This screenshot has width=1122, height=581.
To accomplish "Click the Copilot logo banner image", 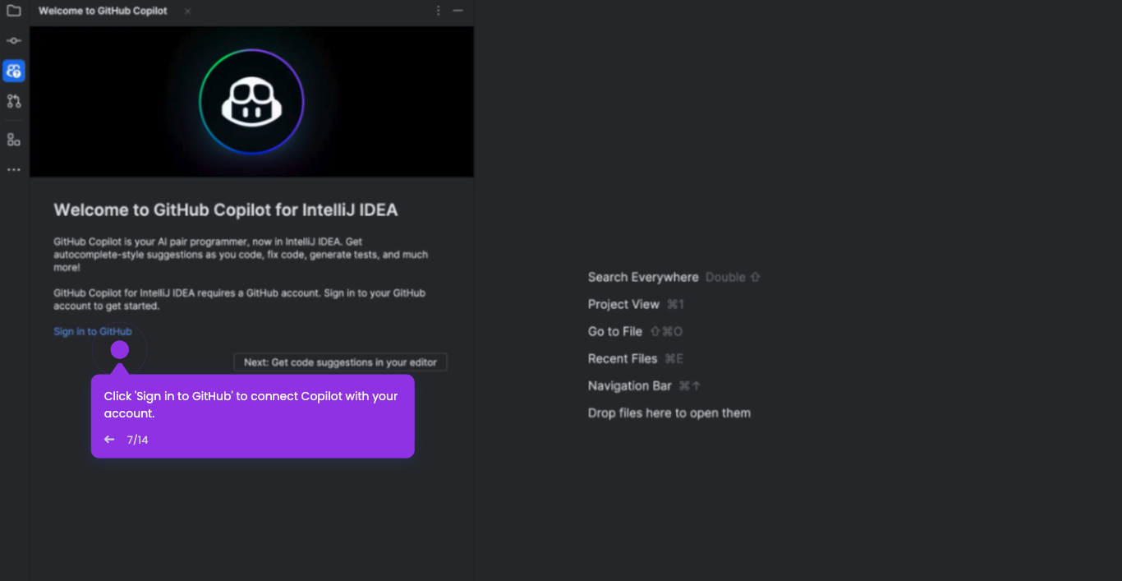I will (252, 102).
